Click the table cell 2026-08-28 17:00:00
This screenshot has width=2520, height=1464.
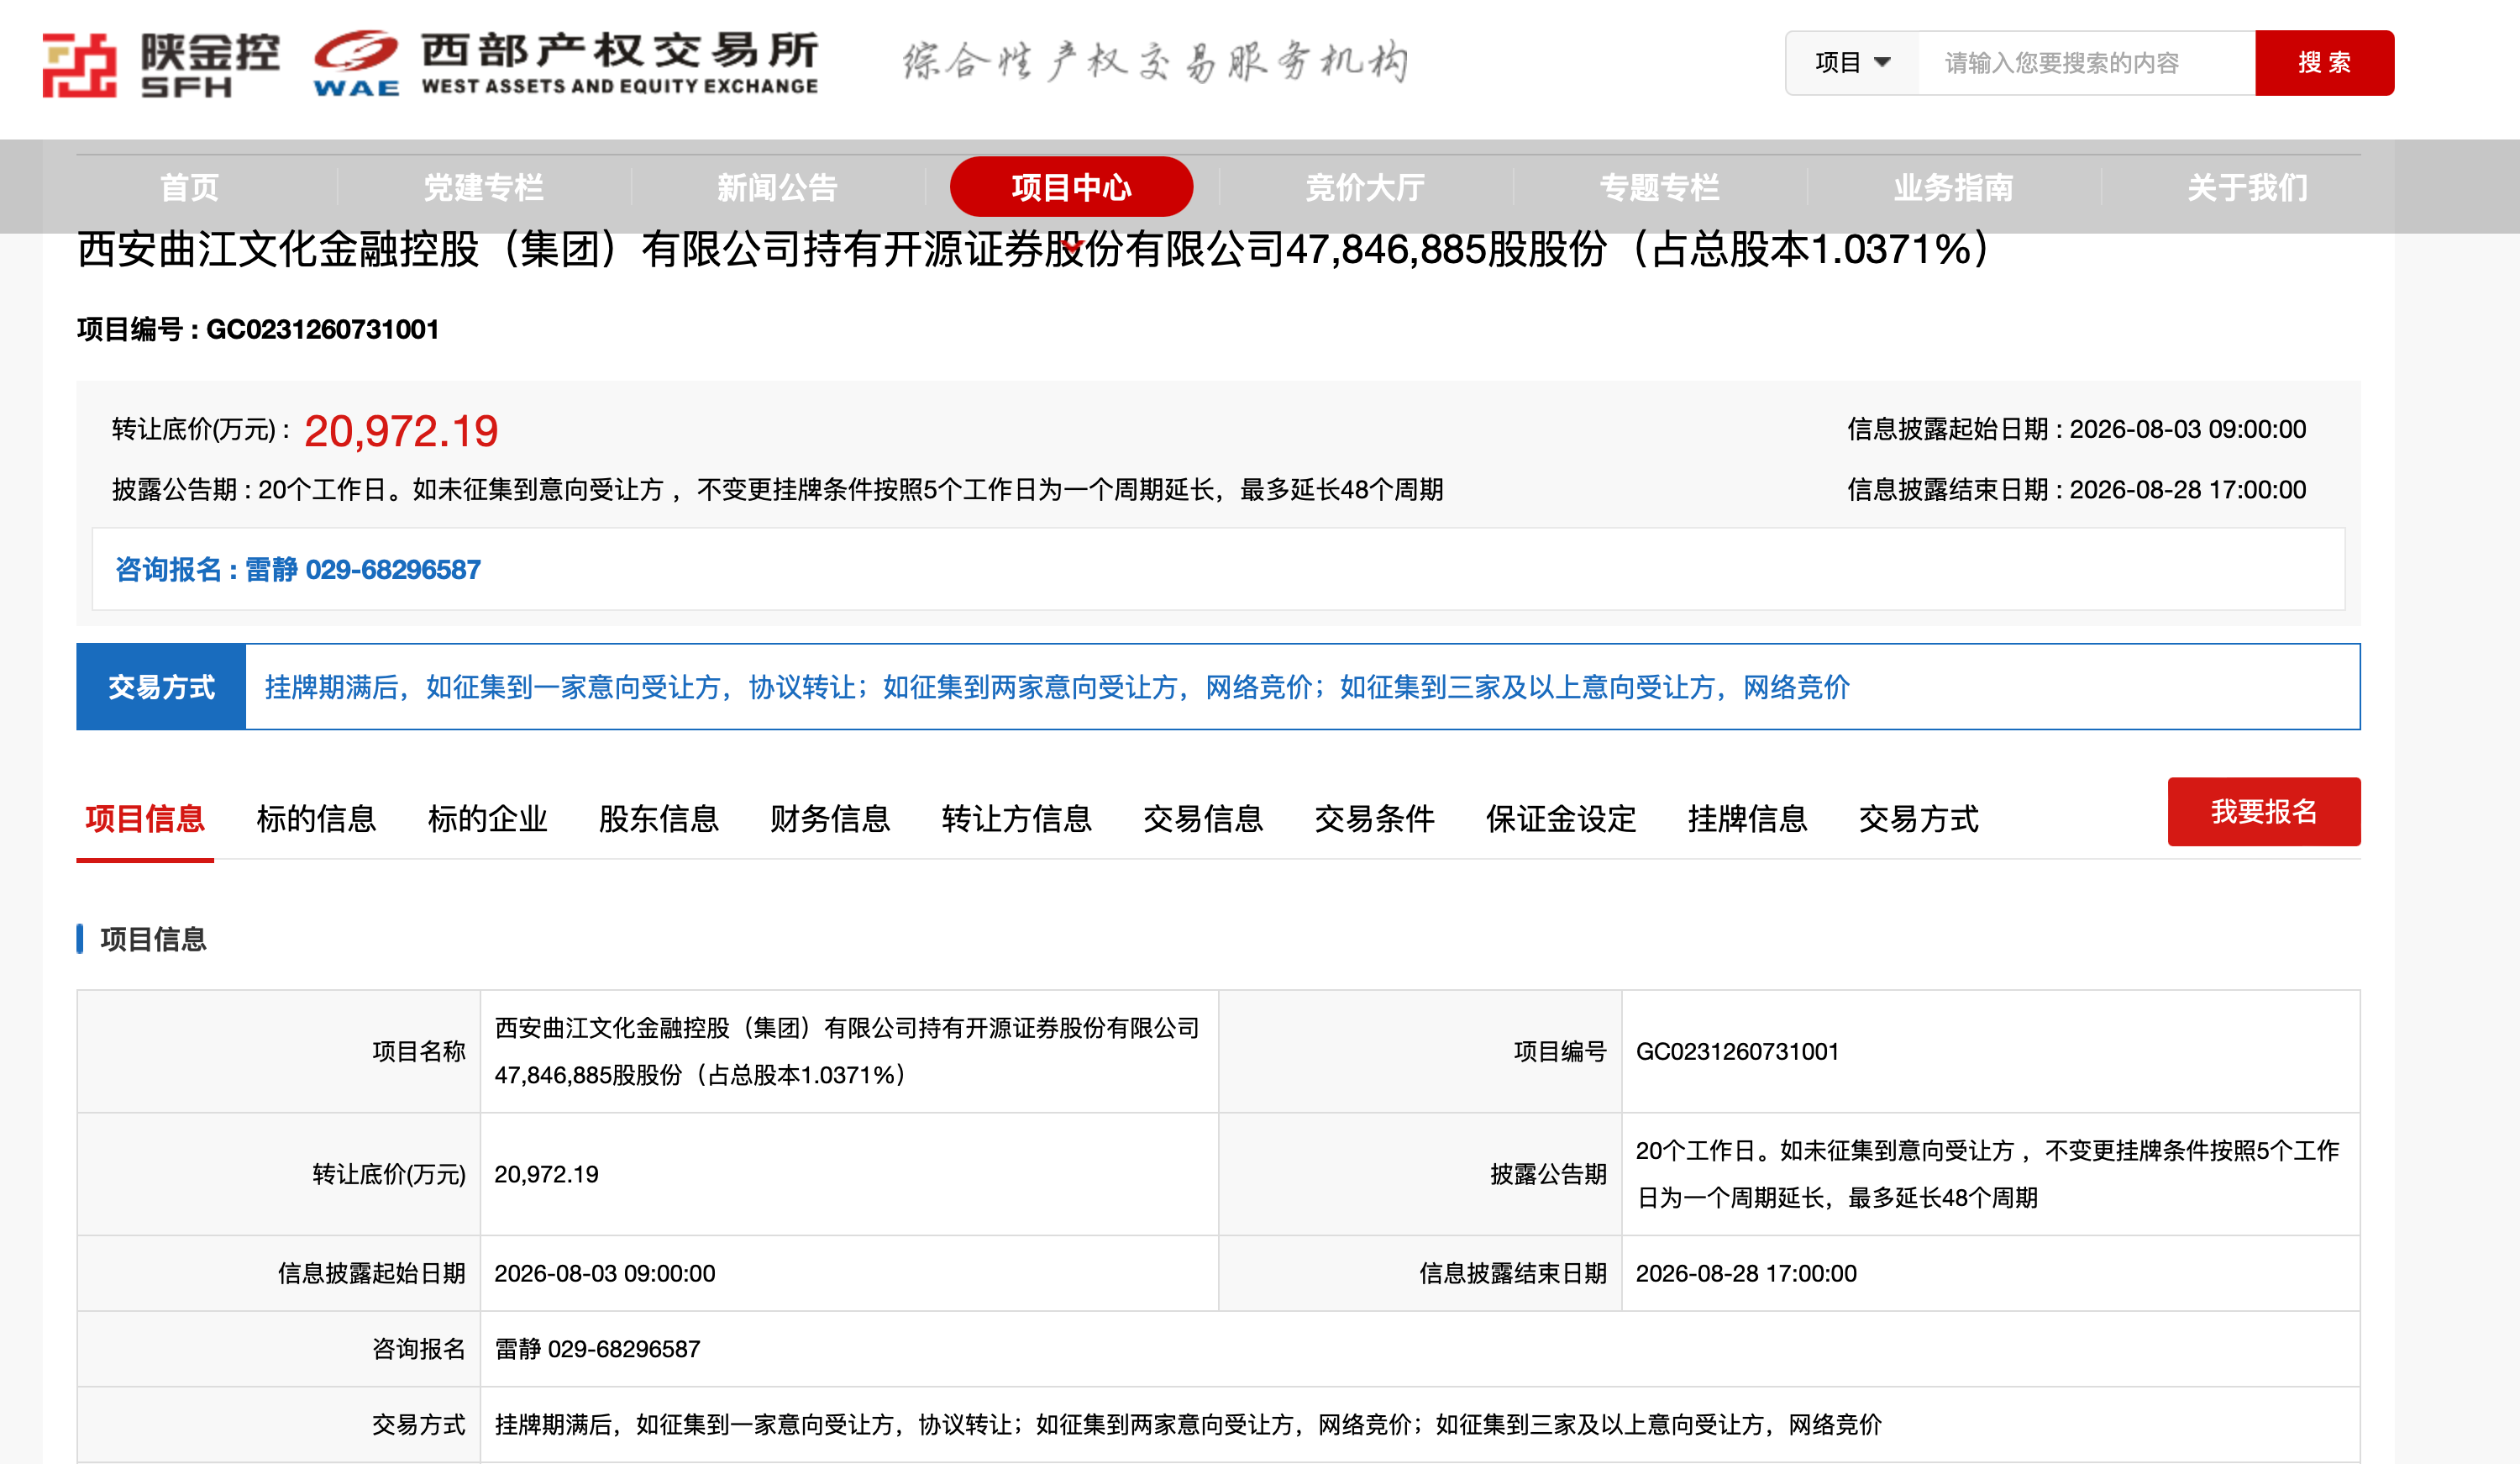point(1990,1273)
